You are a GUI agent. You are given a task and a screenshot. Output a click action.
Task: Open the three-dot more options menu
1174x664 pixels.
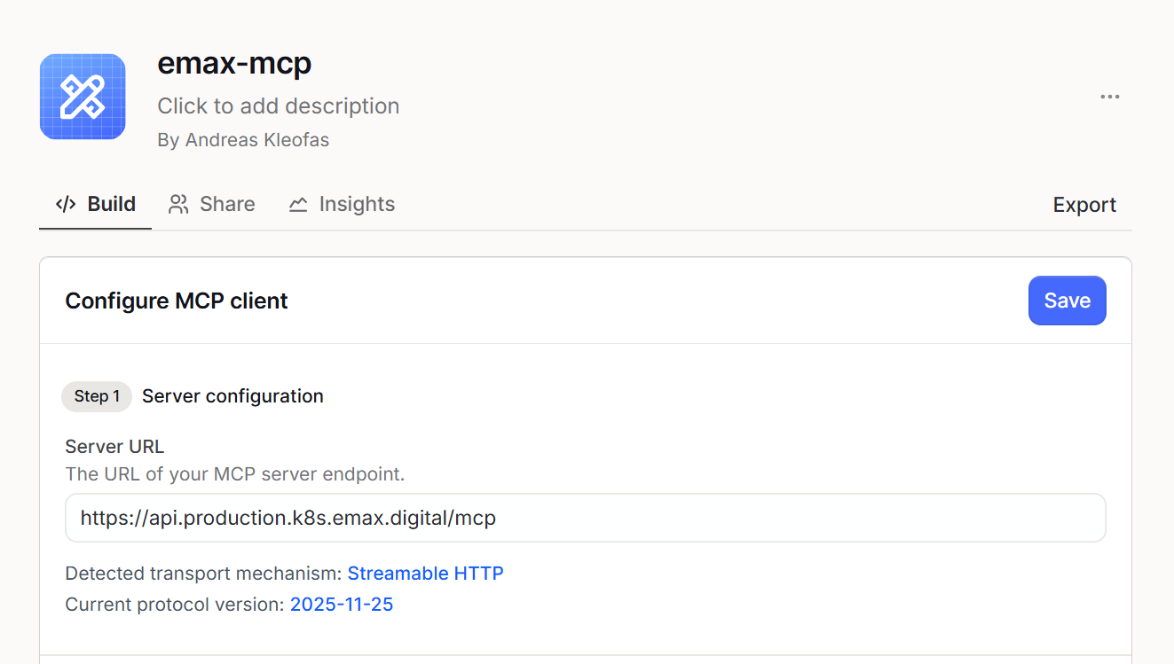[1110, 97]
